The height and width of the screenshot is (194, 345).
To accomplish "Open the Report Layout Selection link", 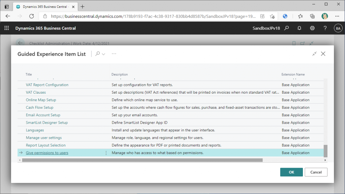I will click(46, 145).
